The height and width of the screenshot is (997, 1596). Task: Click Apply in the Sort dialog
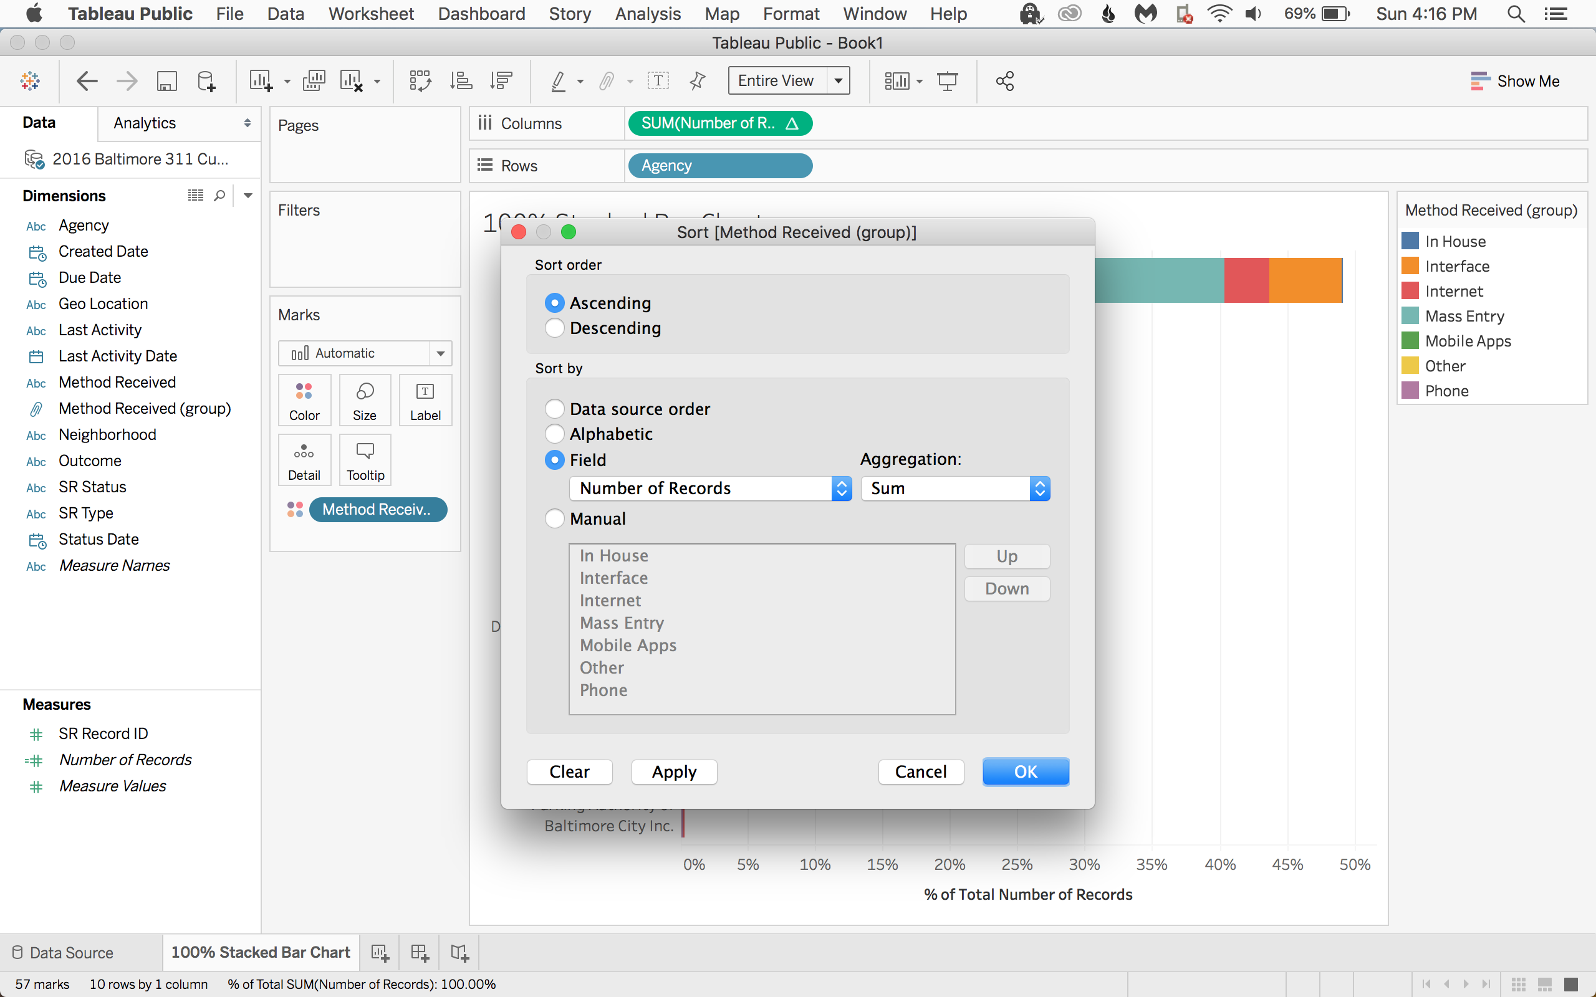674,771
